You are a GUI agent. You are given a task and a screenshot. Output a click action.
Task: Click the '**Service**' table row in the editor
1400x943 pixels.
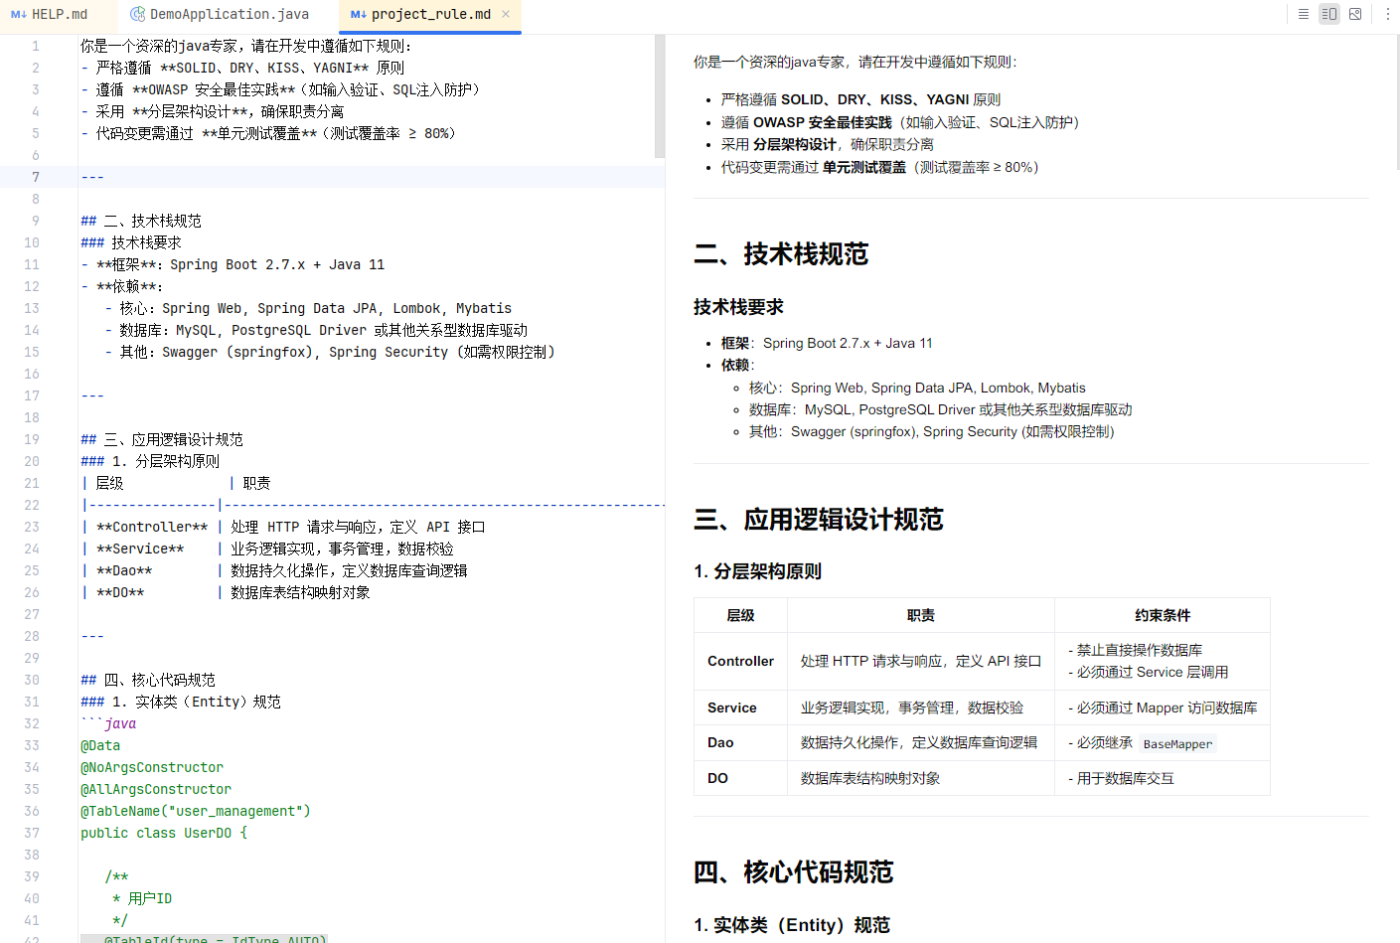tap(267, 549)
